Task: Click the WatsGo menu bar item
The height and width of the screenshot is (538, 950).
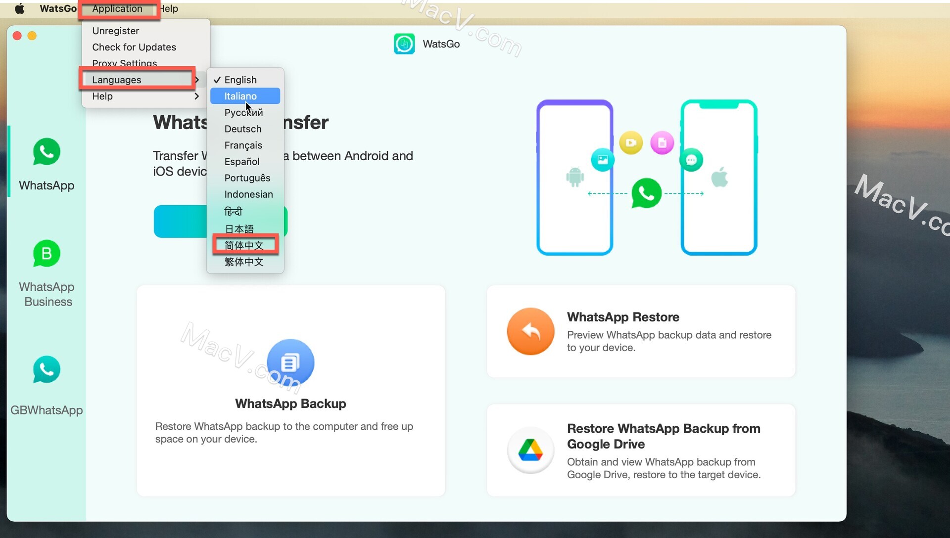Action: click(58, 8)
